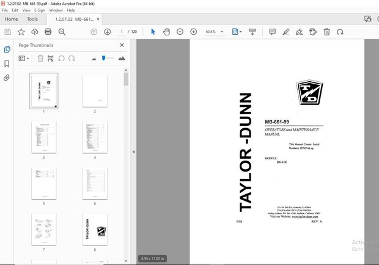Screen dimensions: 379x265
Task: Click the Save file icon
Action: tap(8, 32)
